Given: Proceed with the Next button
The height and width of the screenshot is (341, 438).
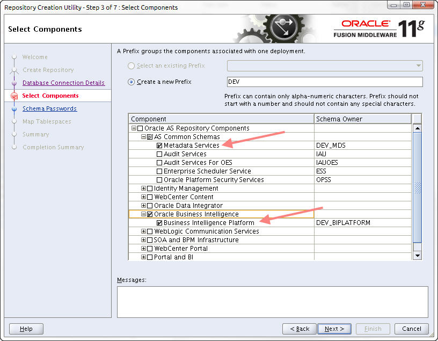Looking at the screenshot, I should click(334, 329).
